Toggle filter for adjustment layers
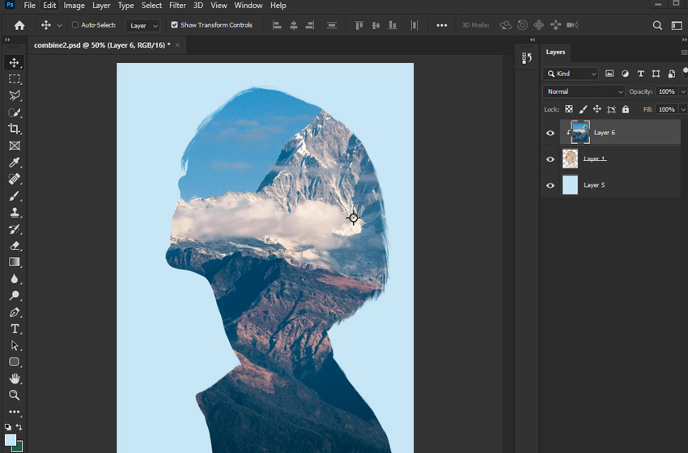 point(625,74)
